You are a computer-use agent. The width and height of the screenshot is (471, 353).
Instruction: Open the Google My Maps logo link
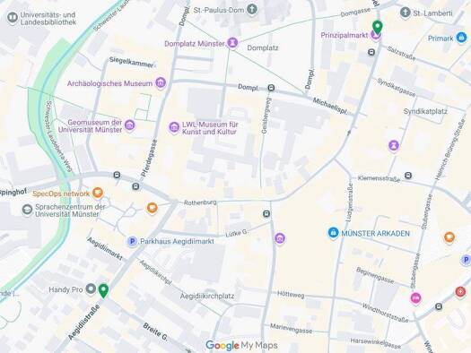click(241, 346)
